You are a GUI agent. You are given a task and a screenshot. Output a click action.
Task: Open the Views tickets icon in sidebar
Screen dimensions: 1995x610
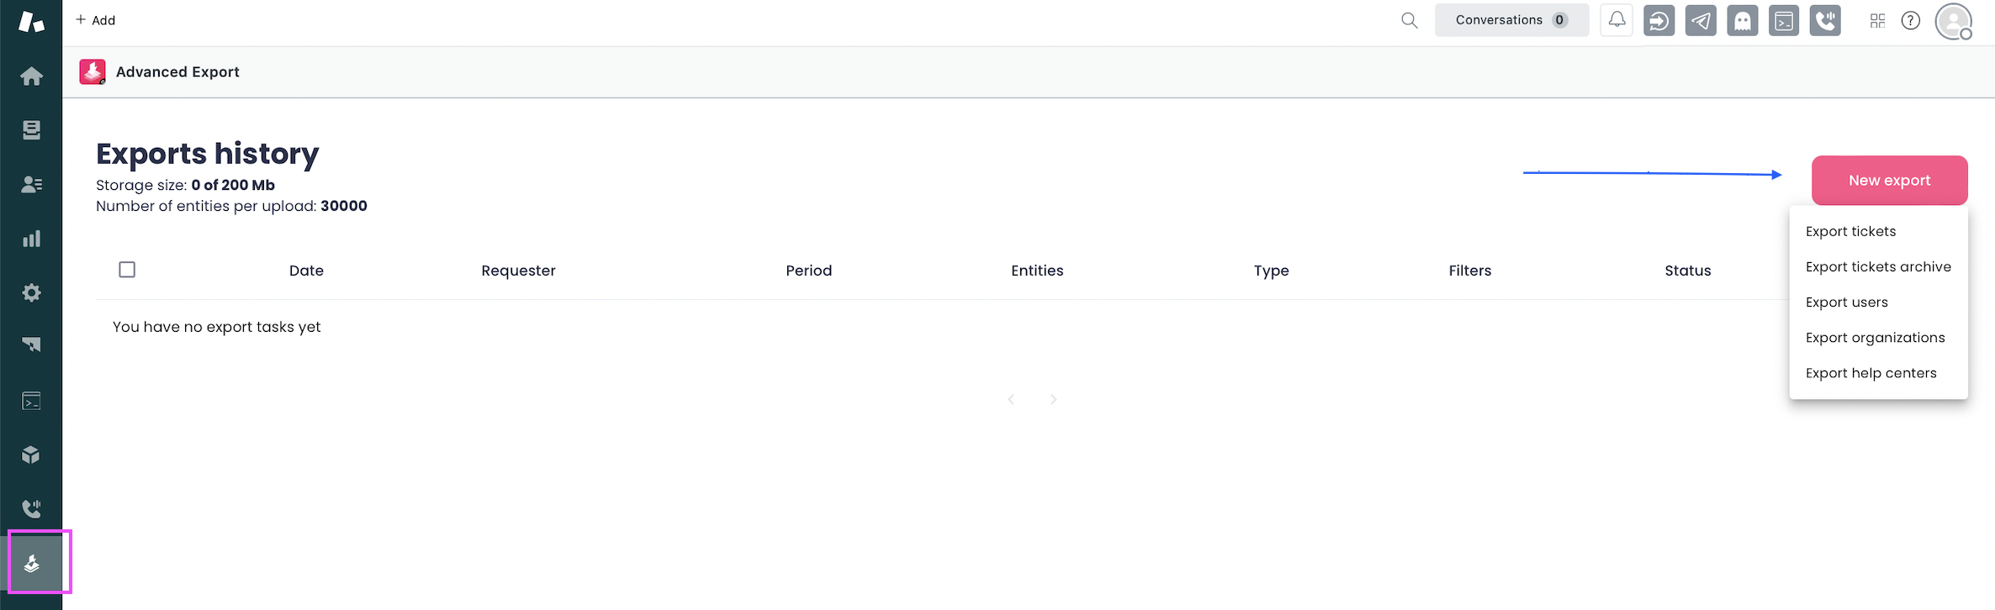point(31,130)
